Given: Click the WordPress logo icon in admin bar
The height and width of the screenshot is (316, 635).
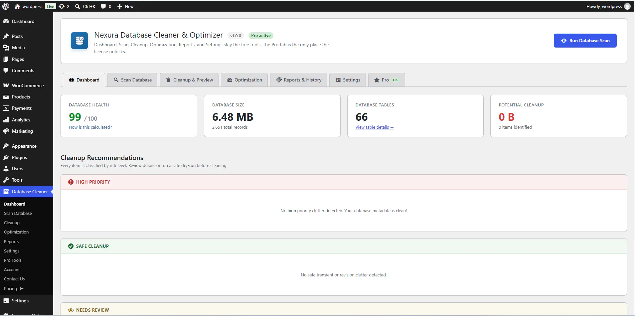Looking at the screenshot, I should tap(6, 6).
